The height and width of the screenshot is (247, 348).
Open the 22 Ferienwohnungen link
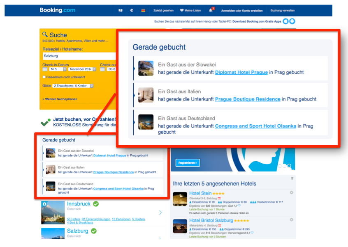pyautogui.click(x=96, y=219)
